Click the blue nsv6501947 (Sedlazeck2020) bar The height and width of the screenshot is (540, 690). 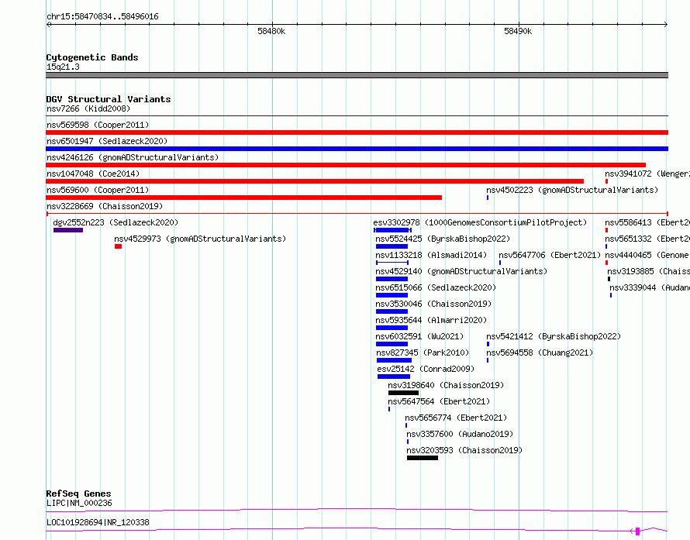pos(357,149)
